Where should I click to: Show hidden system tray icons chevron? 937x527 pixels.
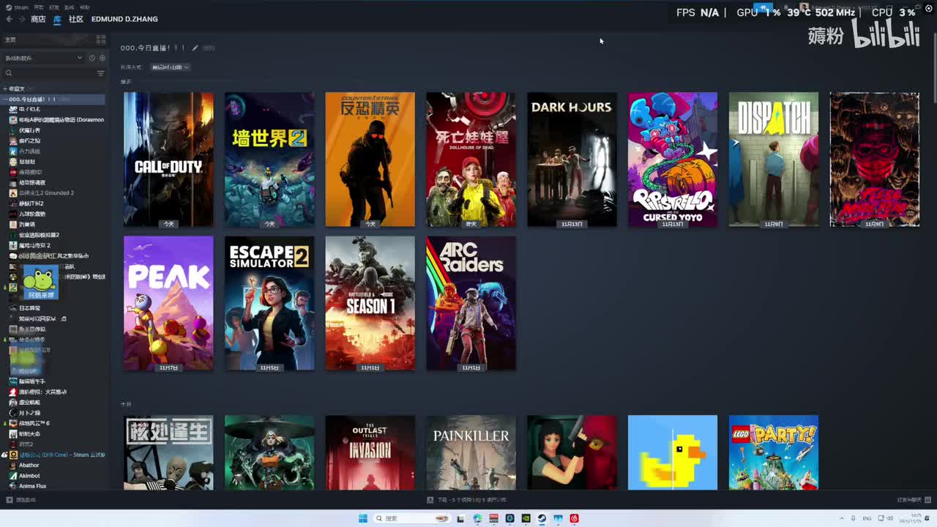pos(842,518)
